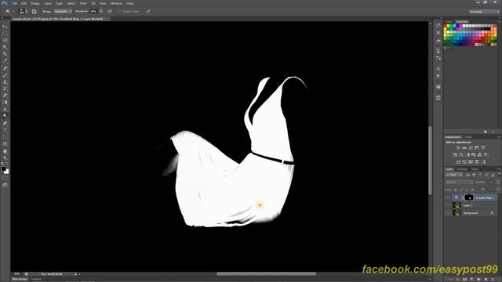502x282 pixels.
Task: Open the Filter menu
Action: (83, 3)
